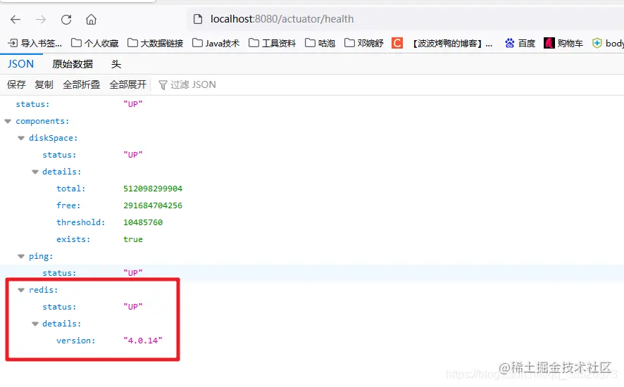
Task: Collapse the diskSpace node
Action: [21, 138]
